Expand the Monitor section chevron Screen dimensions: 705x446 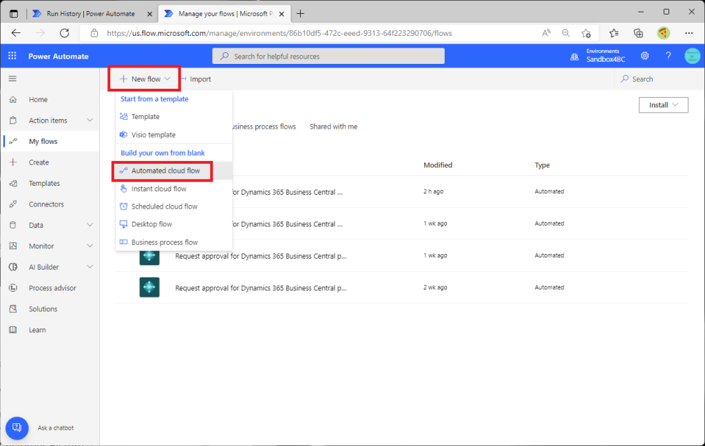90,246
